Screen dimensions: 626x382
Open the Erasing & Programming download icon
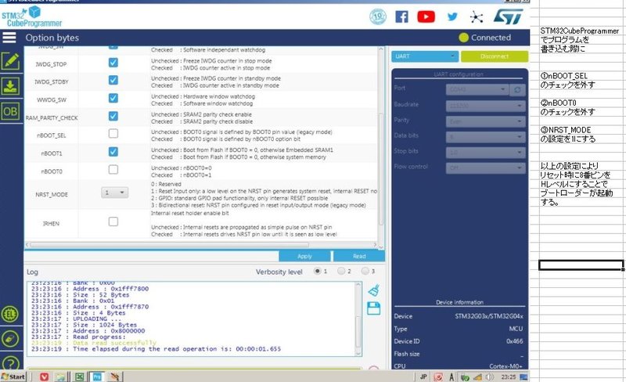(10, 85)
